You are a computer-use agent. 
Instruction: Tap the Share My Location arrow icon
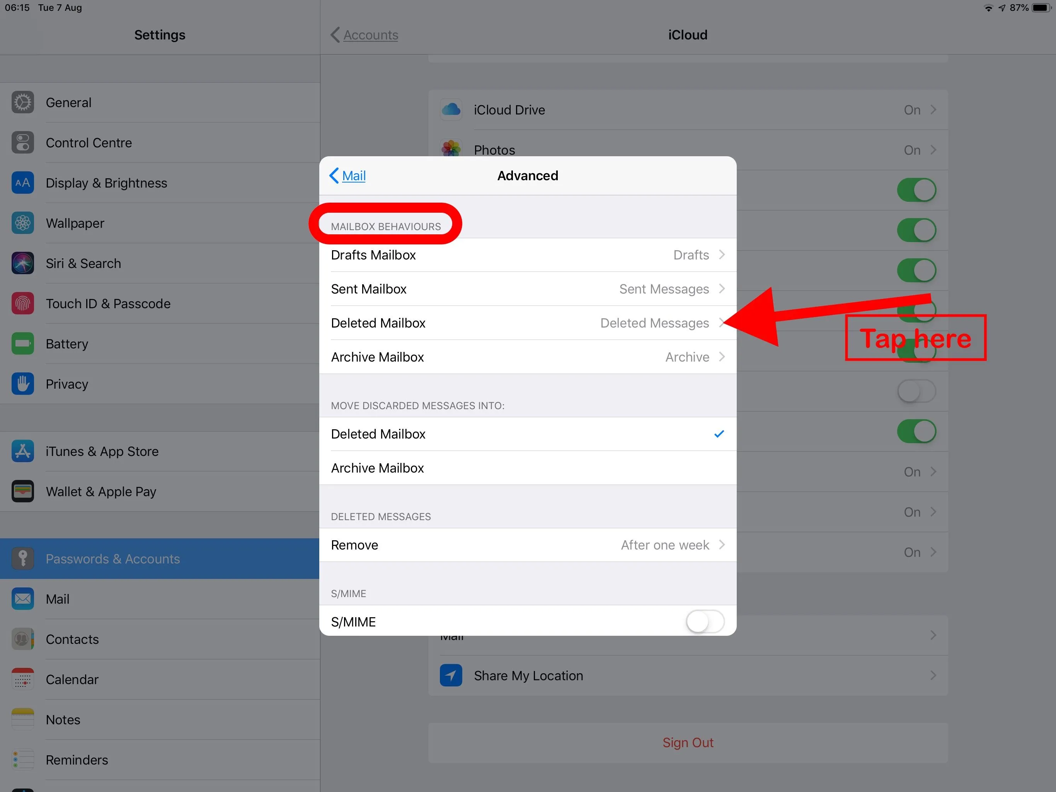(x=451, y=676)
